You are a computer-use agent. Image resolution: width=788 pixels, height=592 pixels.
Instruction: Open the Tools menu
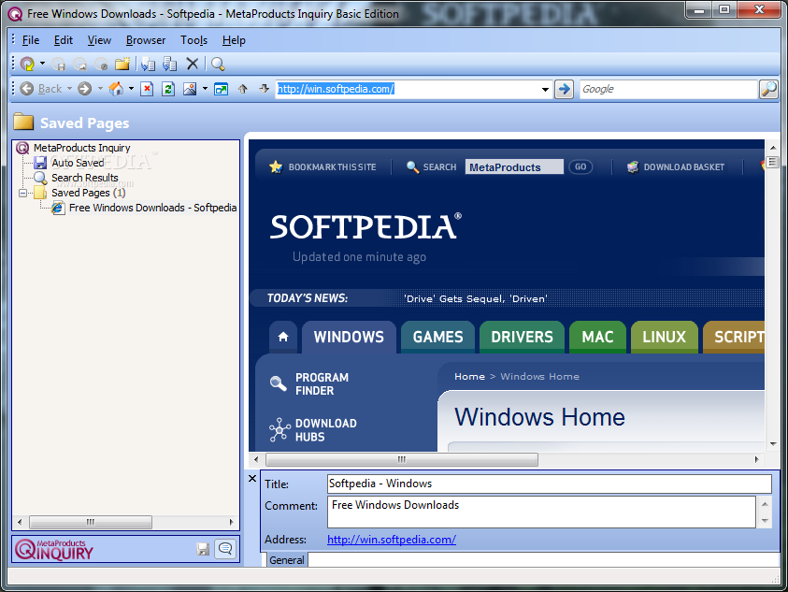click(194, 40)
